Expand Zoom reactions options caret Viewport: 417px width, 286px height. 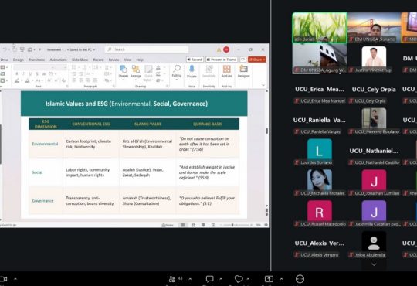[x=248, y=279]
